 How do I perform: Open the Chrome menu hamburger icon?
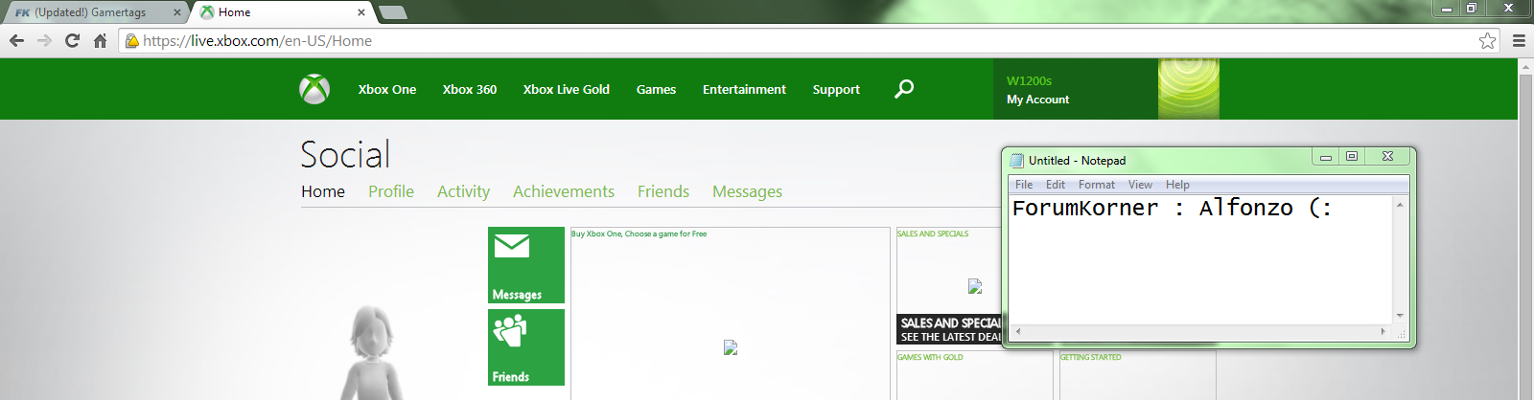1519,40
